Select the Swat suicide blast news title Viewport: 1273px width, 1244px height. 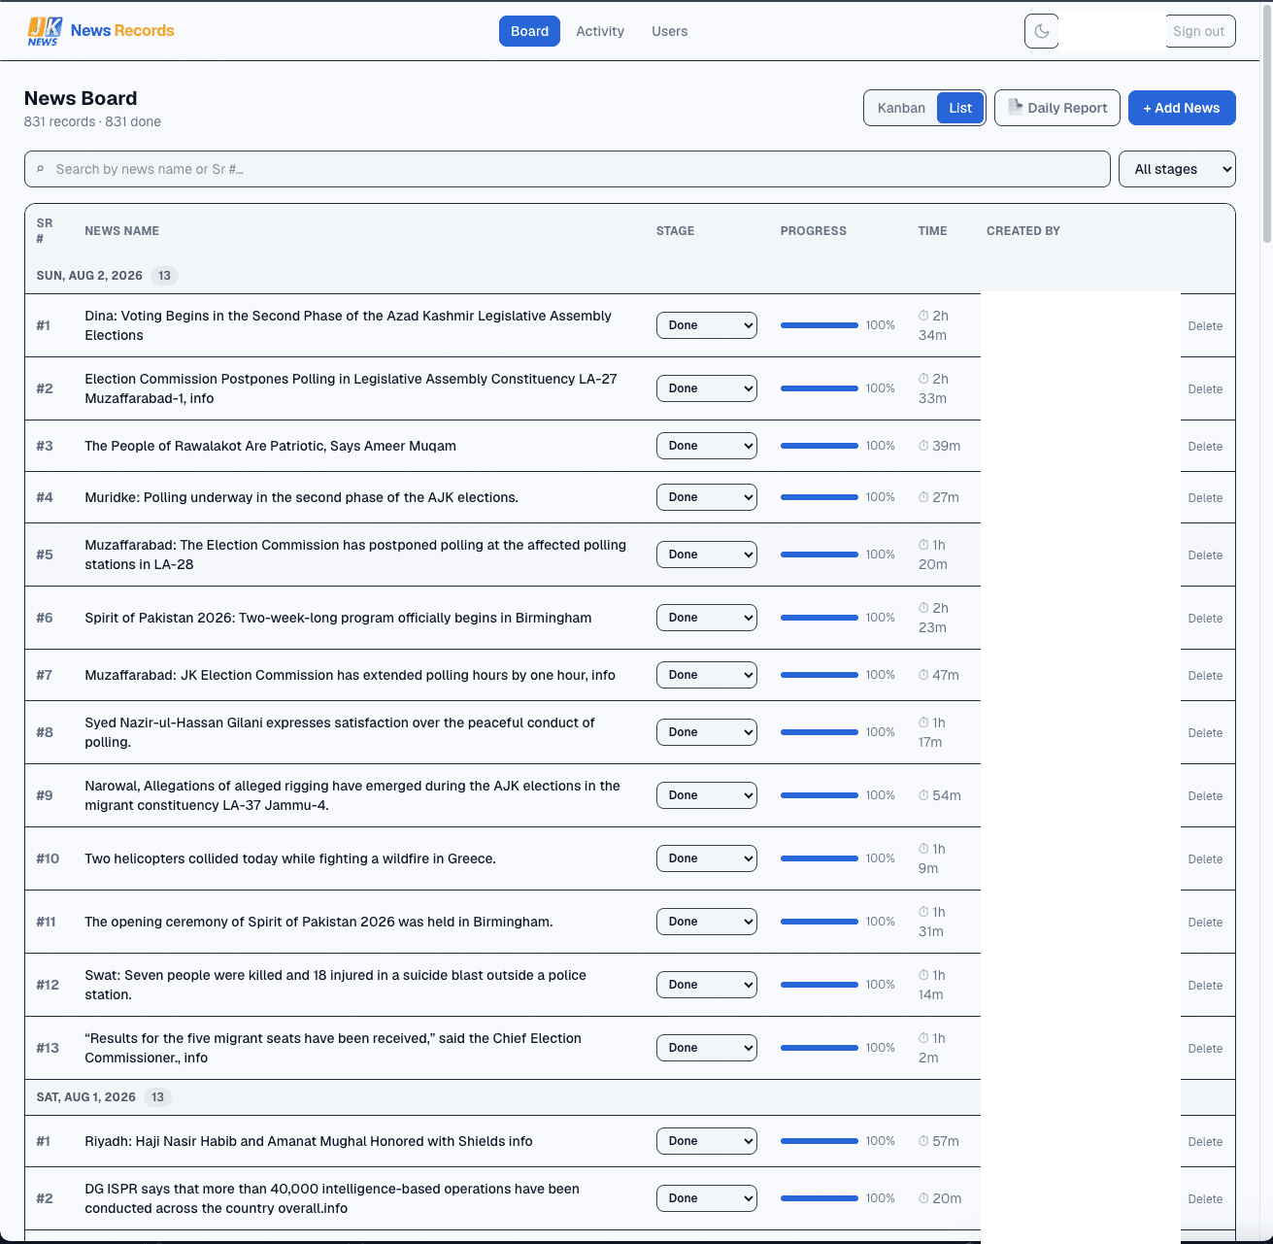tap(335, 985)
